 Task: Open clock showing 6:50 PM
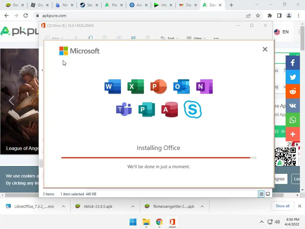pos(292,222)
